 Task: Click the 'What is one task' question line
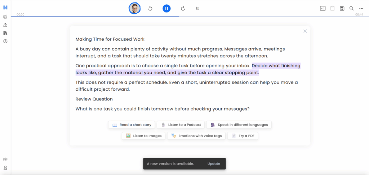[163, 109]
